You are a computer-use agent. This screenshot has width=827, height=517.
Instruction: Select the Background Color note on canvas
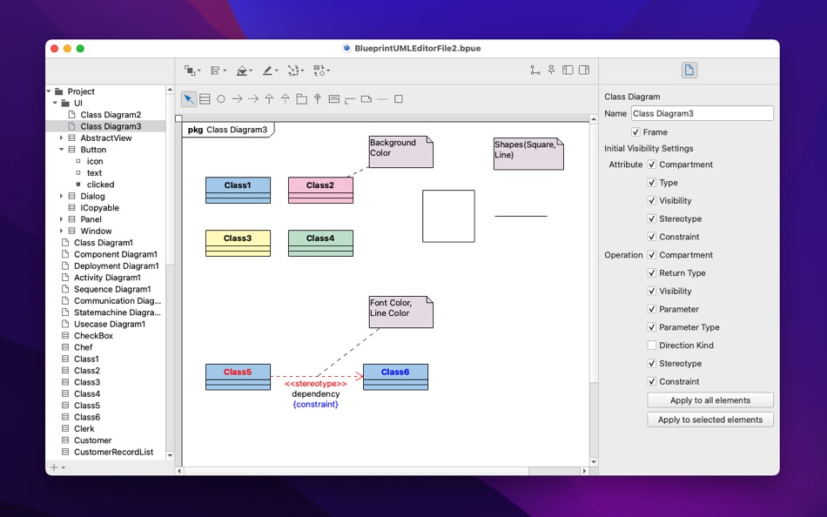click(400, 152)
